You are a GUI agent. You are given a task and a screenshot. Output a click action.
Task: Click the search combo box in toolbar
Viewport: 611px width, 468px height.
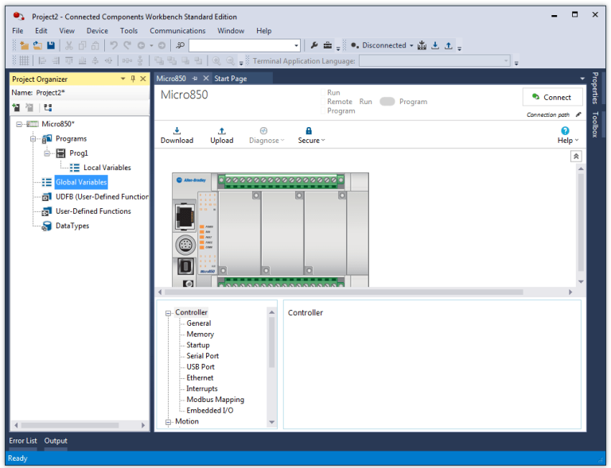[x=243, y=45]
